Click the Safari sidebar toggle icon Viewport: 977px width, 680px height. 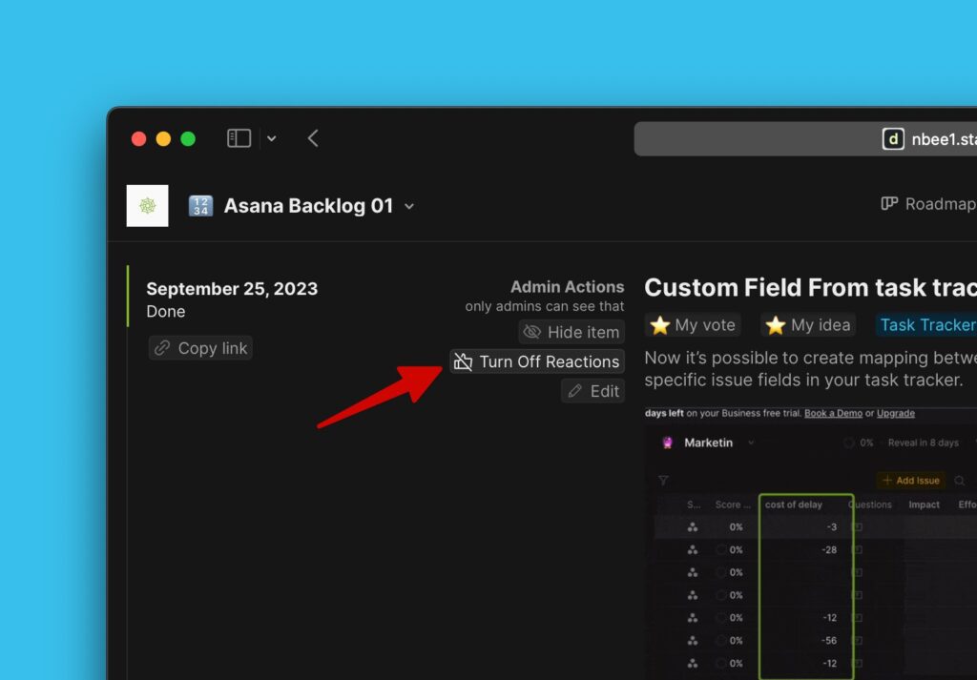[x=239, y=138]
